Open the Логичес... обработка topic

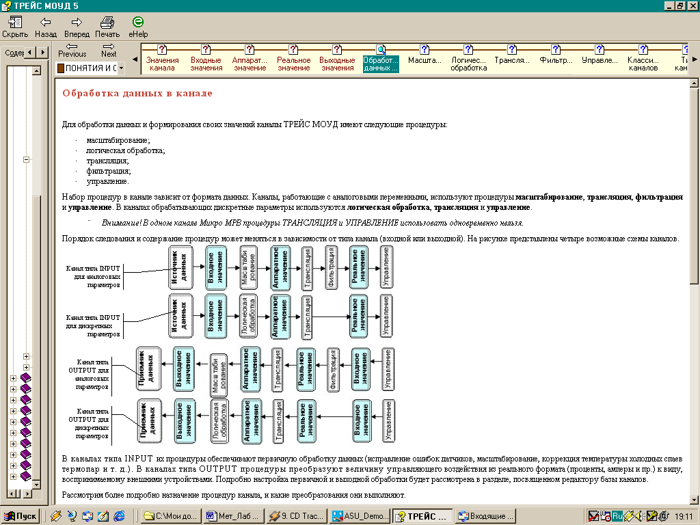(x=468, y=59)
